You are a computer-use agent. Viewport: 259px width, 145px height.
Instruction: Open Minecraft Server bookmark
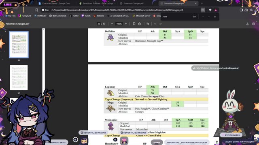[x=141, y=16]
